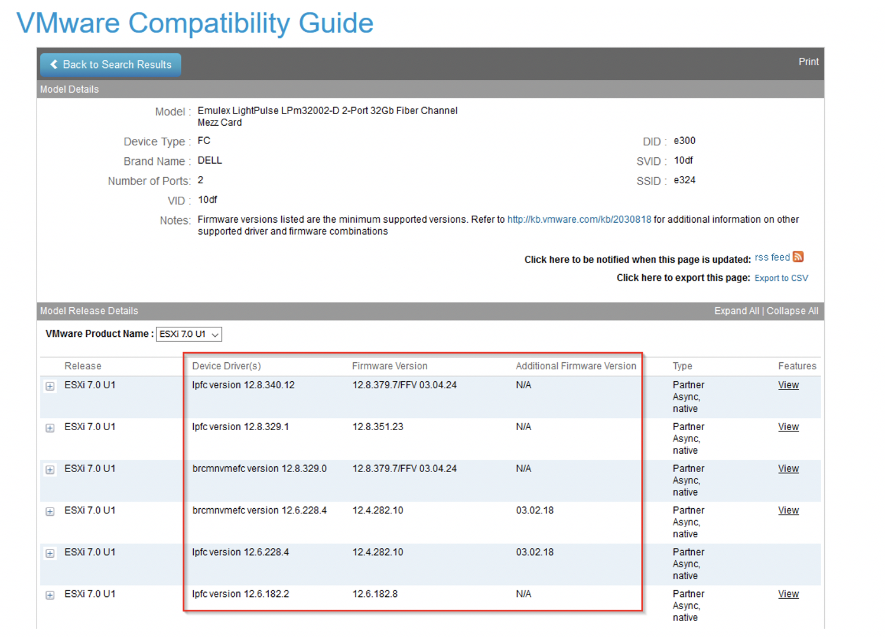This screenshot has height=637, width=885.
Task: View features for lpfc version 12.8.329.1
Action: (x=788, y=427)
